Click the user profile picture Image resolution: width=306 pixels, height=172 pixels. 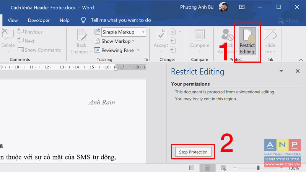pyautogui.click(x=223, y=7)
